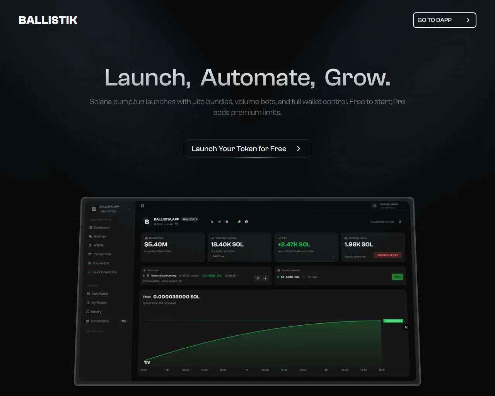Open Subscription in the sidebar
Viewport: 495px width, 396px height.
pyautogui.click(x=97, y=321)
